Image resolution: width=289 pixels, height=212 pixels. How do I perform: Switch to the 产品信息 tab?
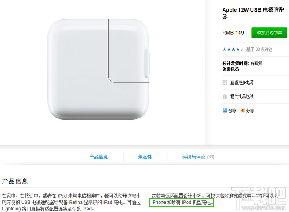pos(99,157)
